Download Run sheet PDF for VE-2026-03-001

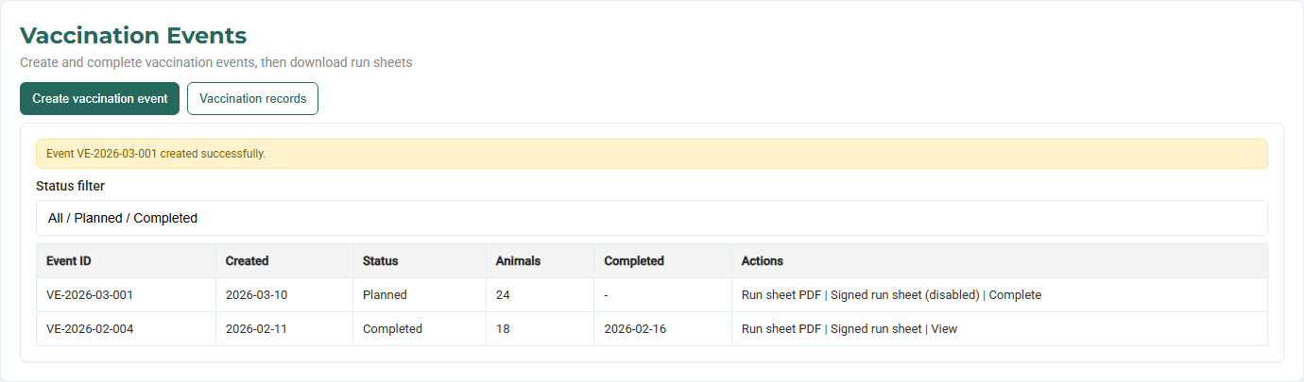(x=781, y=295)
